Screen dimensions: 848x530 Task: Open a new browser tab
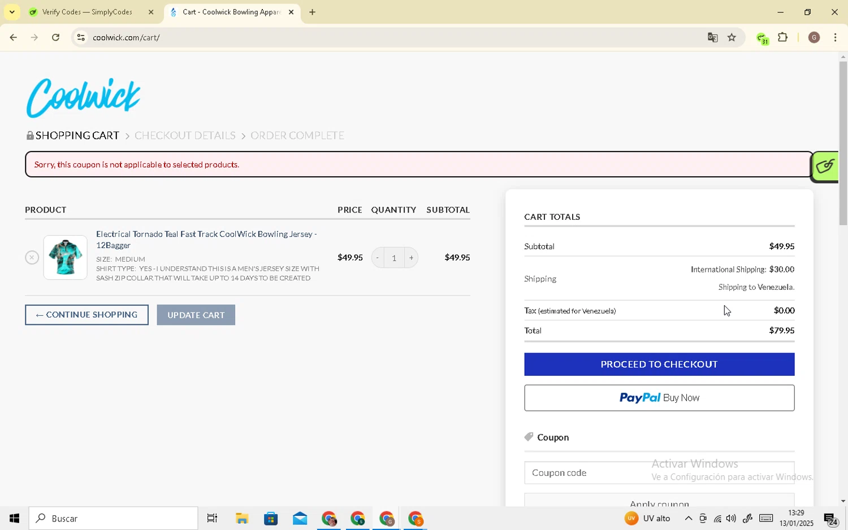coord(312,12)
